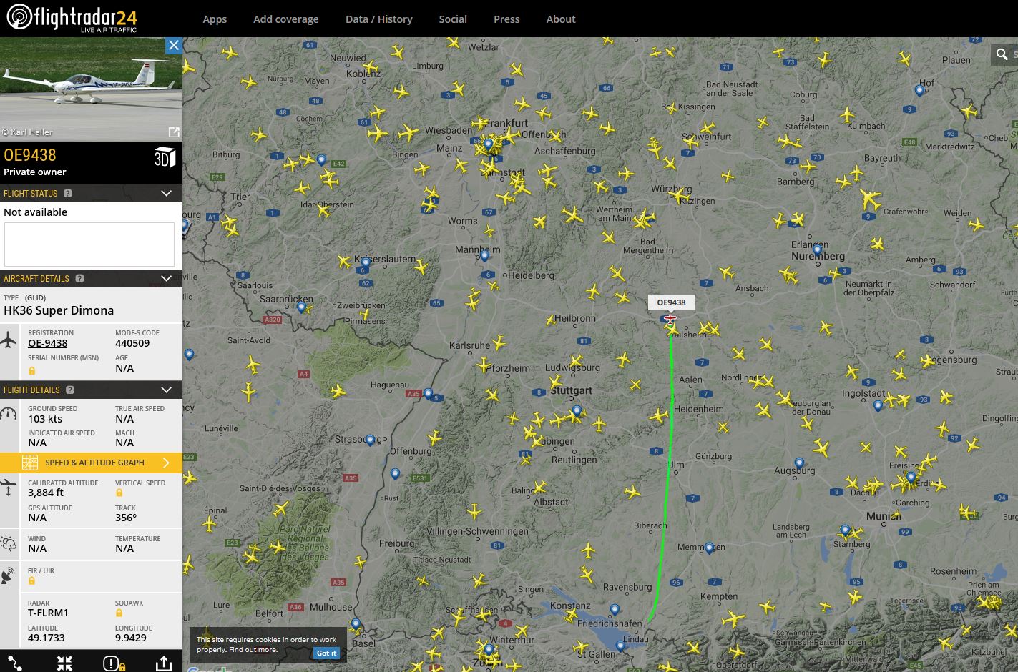Collapse the Aircraft Details section
Screen dimensions: 1018x672
(166, 279)
